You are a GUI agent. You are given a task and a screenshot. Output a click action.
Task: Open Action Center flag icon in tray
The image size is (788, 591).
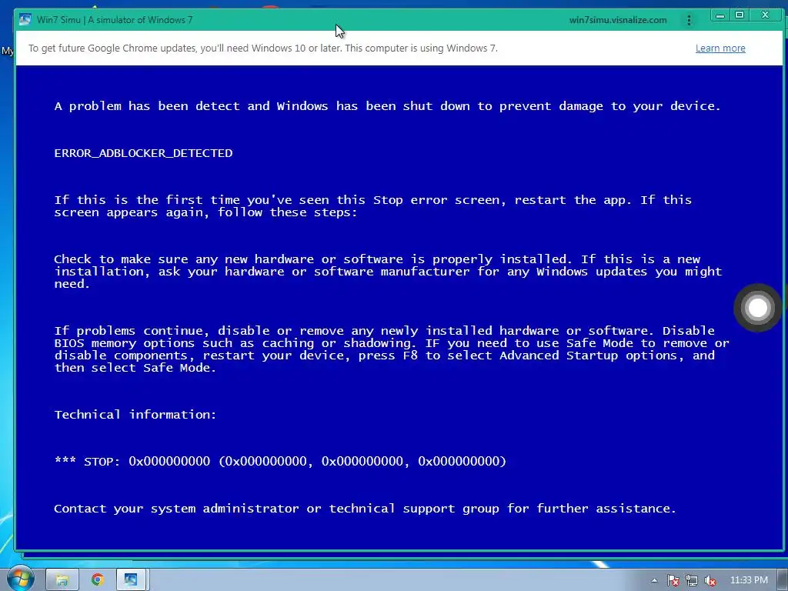[673, 580]
